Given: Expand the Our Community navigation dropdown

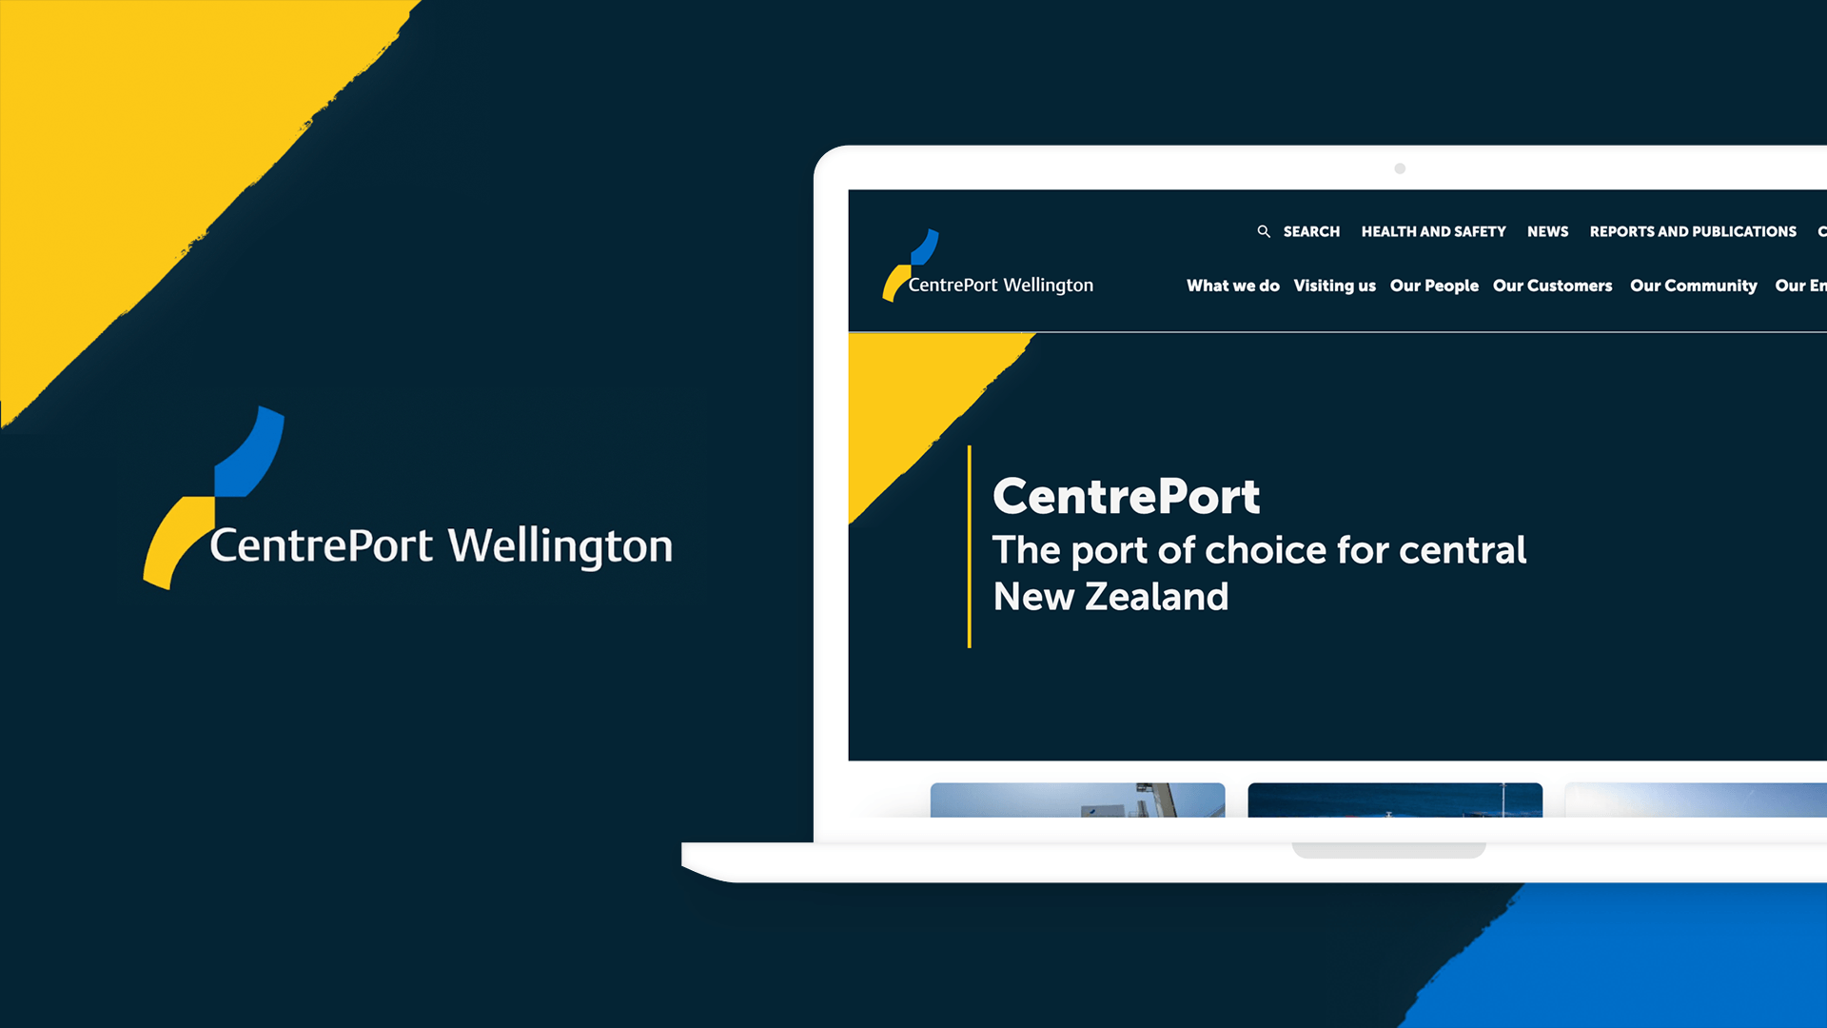Looking at the screenshot, I should (1693, 285).
